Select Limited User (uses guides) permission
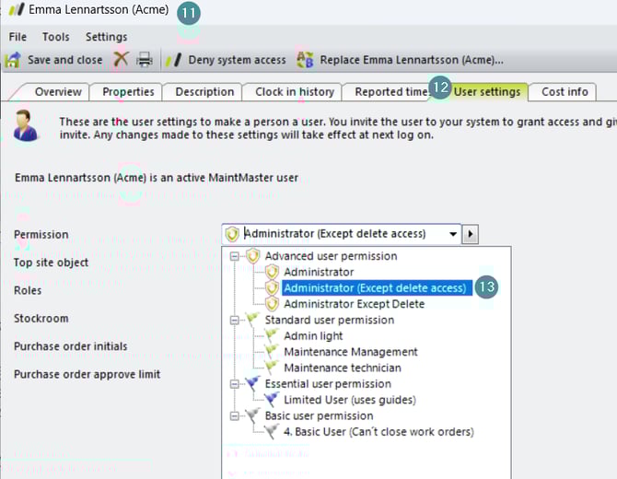Viewport: 617px width, 479px height. click(350, 400)
